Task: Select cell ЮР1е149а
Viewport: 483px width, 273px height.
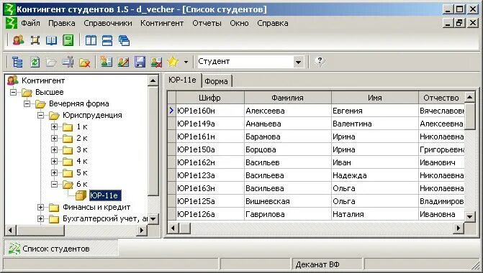Action: click(x=209, y=124)
